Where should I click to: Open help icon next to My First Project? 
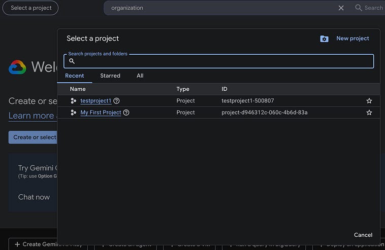pos(126,113)
